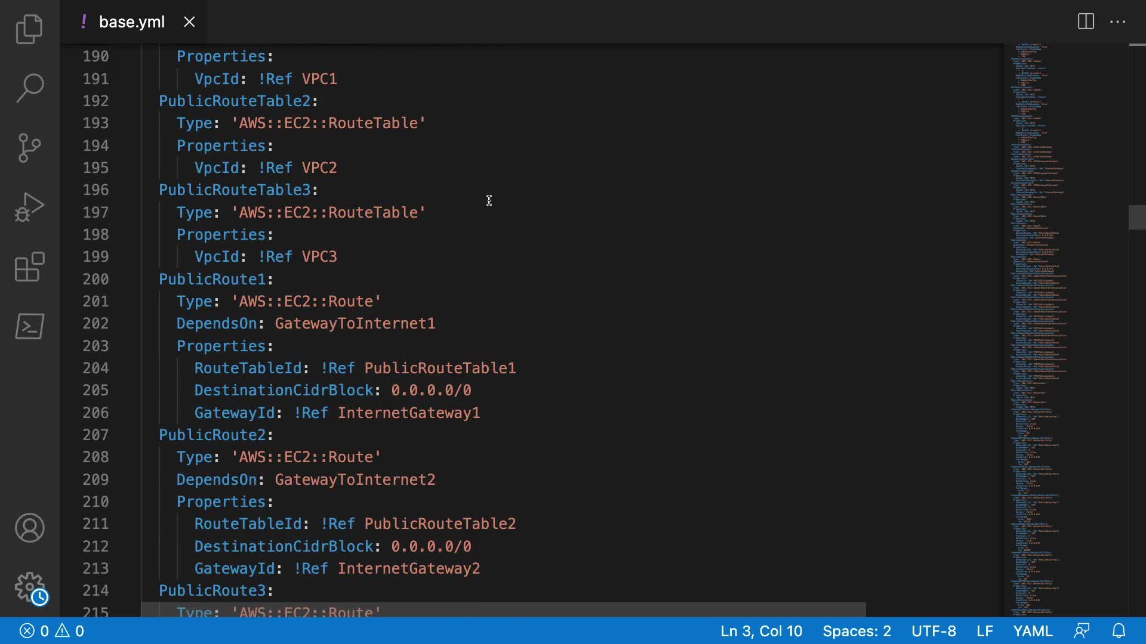The height and width of the screenshot is (644, 1146).
Task: Open the errors and warnings problems panel
Action: coord(52,631)
